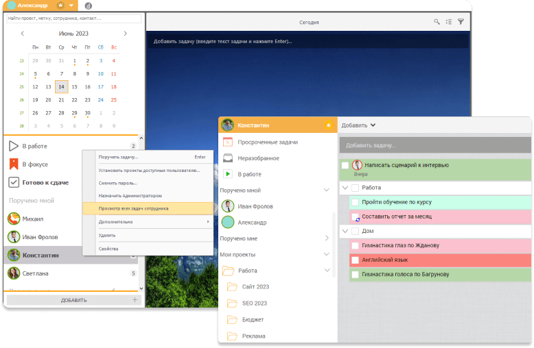The width and height of the screenshot is (534, 348).
Task: Choose Свойства in context menu
Action: [x=148, y=249]
